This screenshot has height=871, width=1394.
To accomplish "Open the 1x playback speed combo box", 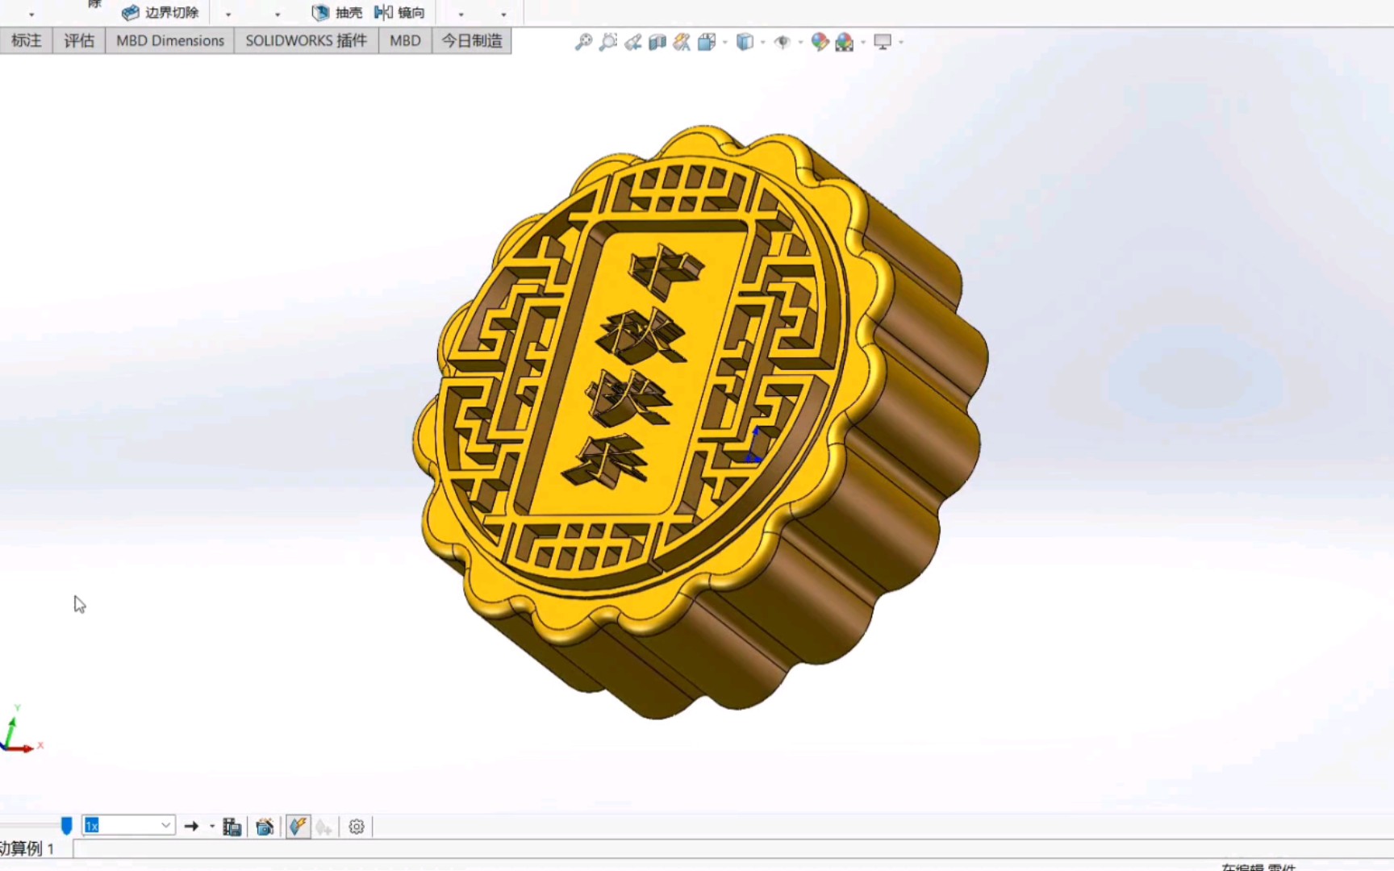I will point(128,825).
